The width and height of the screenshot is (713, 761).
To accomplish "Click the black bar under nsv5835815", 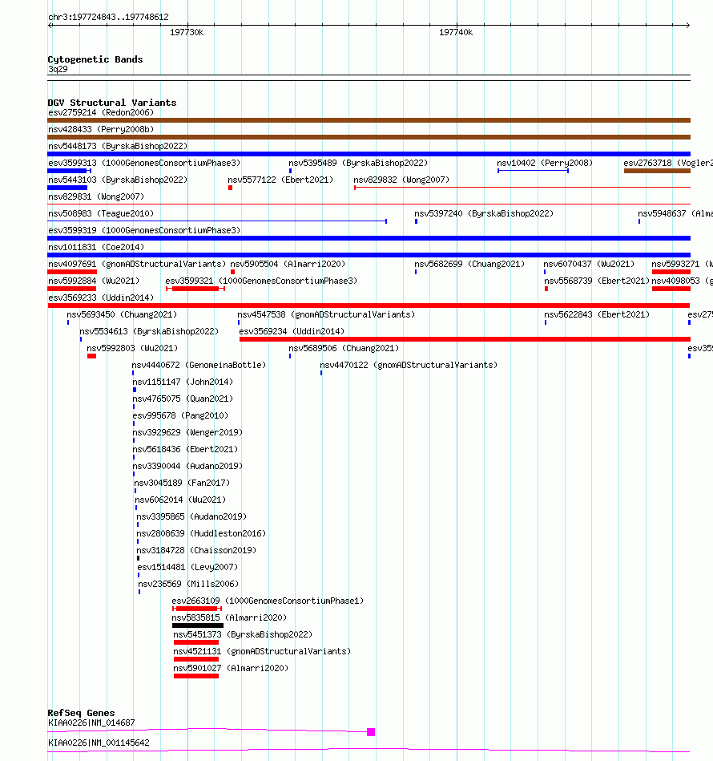I will tap(198, 625).
